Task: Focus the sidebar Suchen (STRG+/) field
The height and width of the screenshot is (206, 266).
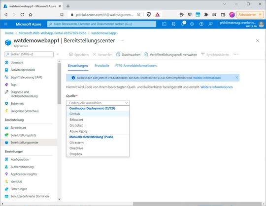Action: pyautogui.click(x=29, y=54)
